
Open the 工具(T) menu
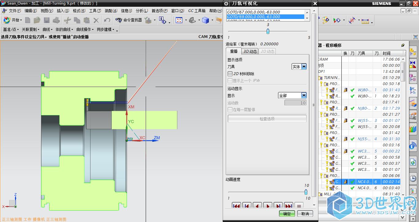pyautogui.click(x=95, y=11)
